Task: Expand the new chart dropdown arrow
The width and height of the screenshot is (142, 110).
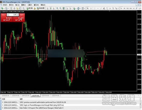Action: [x=4, y=8]
